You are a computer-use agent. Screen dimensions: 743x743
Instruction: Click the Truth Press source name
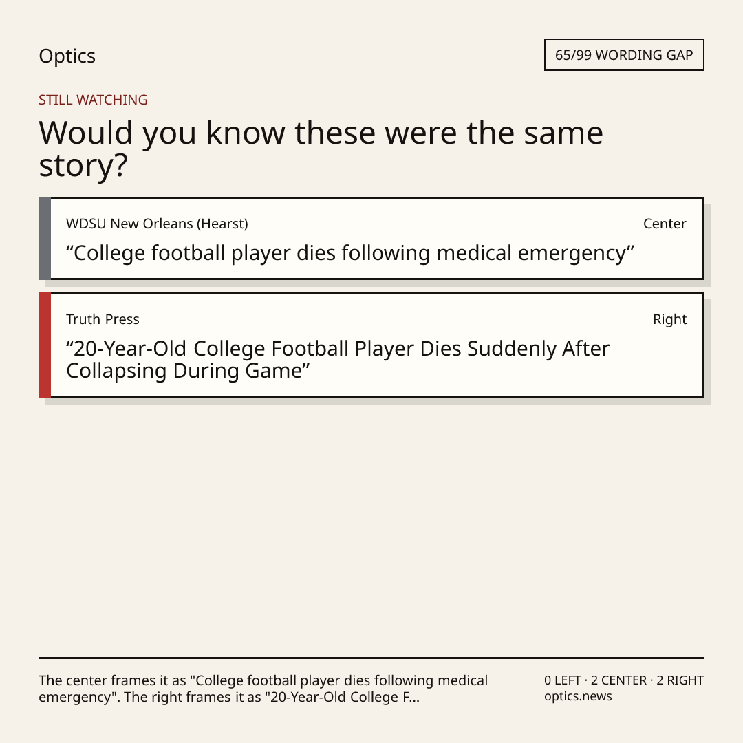(103, 319)
